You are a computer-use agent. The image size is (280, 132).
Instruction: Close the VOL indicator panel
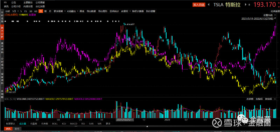[x=275, y=99]
